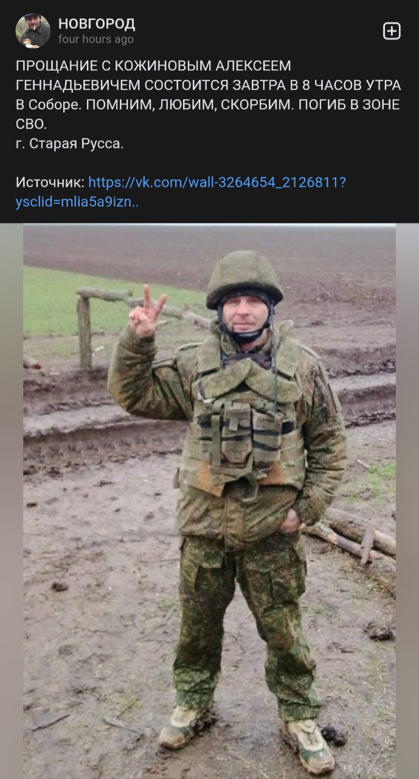This screenshot has height=779, width=419.
Task: Tap the 'СВО.' word in the caption
Action: coord(31,124)
